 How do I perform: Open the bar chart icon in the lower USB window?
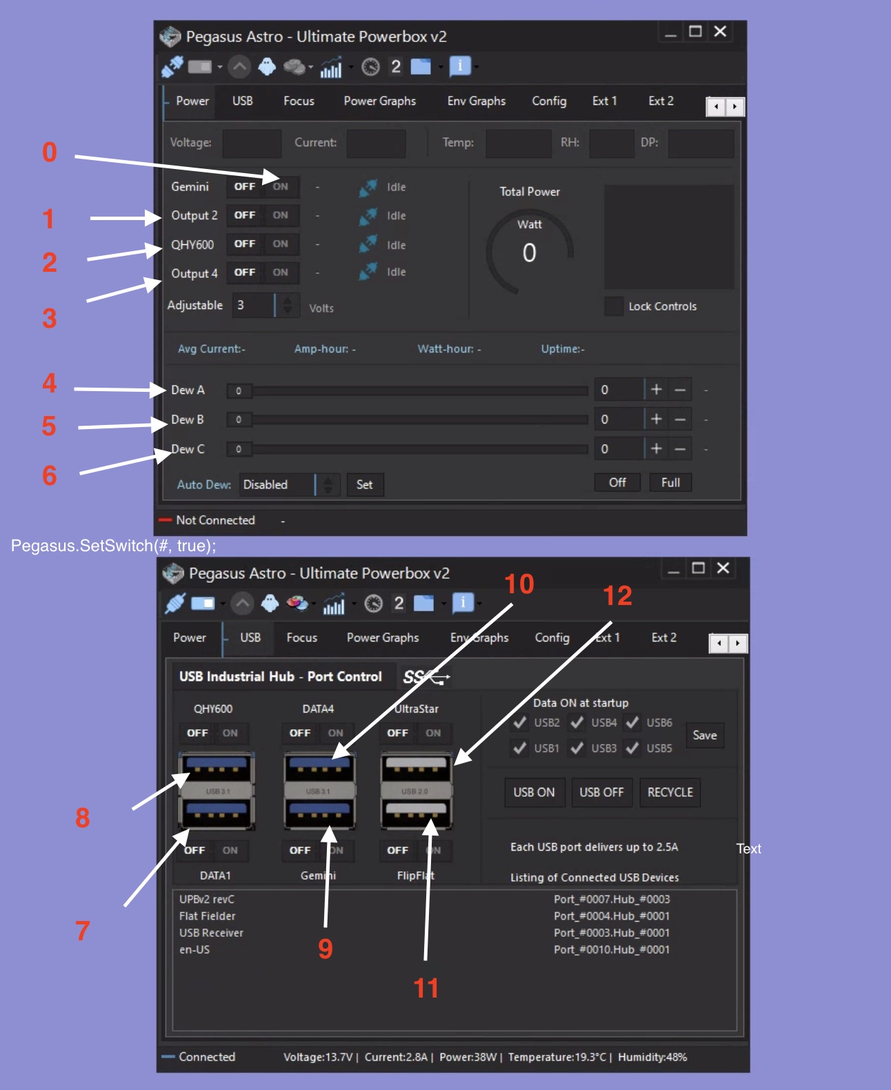point(334,604)
